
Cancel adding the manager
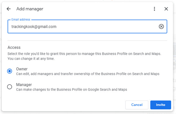137,105
